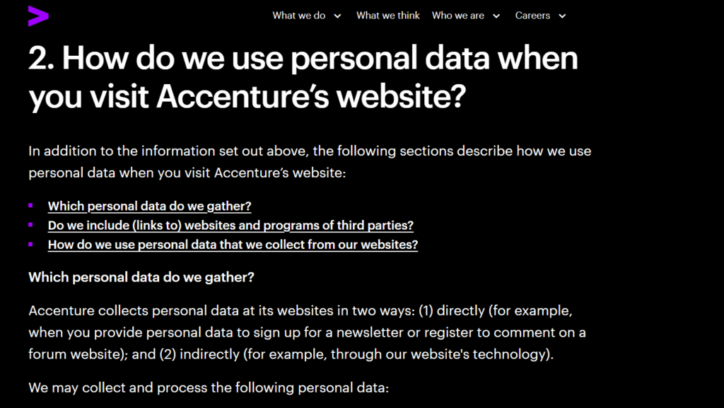Click the Accenture purple logo
724x408 pixels.
(x=38, y=16)
